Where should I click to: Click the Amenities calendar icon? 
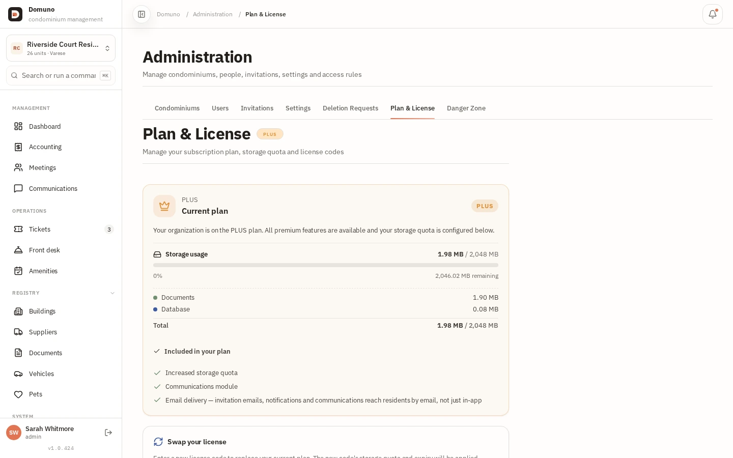click(18, 271)
